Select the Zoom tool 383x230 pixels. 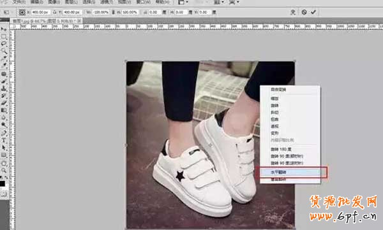4,171
